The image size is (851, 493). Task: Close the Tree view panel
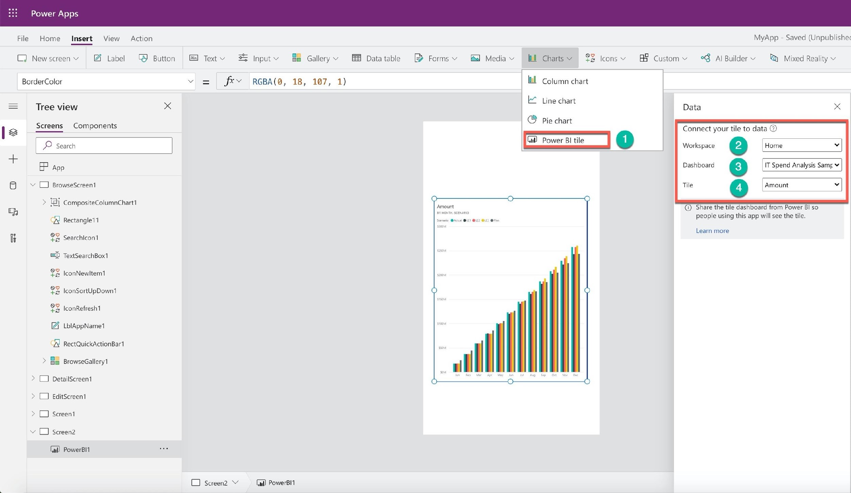pos(167,106)
